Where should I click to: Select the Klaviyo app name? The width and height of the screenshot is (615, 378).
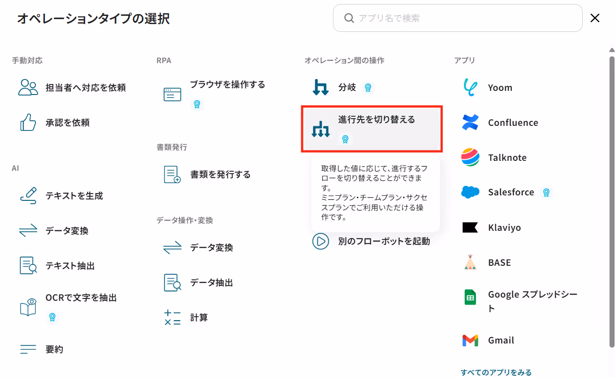504,228
